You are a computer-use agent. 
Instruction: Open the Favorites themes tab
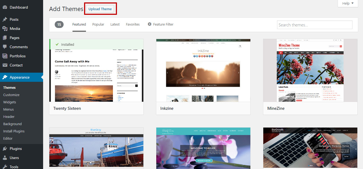(x=133, y=24)
